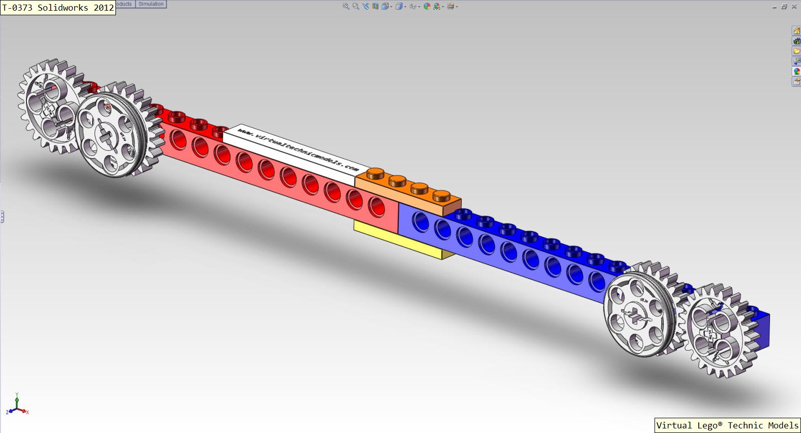Minimize the document window
The height and width of the screenshot is (433, 801).
[x=774, y=7]
